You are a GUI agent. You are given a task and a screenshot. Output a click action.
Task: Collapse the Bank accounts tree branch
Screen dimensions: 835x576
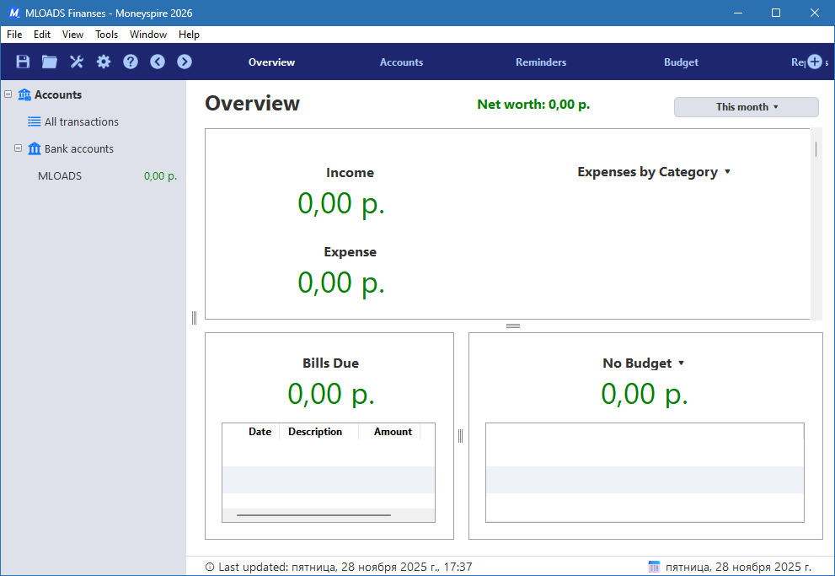point(17,148)
